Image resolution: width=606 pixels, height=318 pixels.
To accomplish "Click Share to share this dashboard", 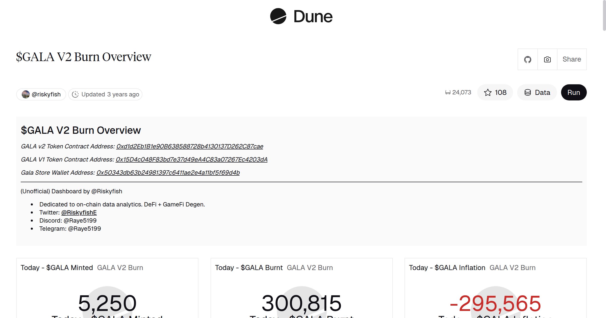I will [x=572, y=59].
